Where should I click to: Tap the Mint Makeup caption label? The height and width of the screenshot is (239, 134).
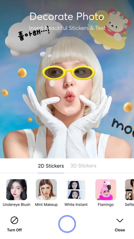tap(46, 204)
